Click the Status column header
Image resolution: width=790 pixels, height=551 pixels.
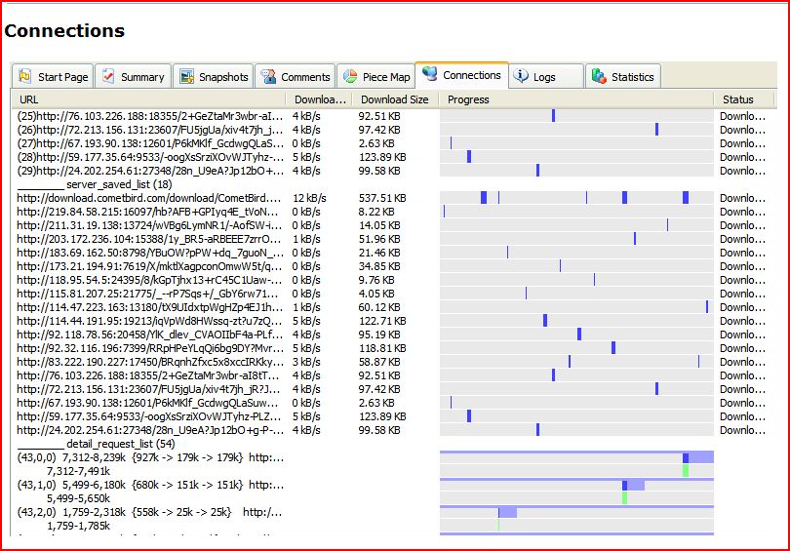click(x=745, y=99)
